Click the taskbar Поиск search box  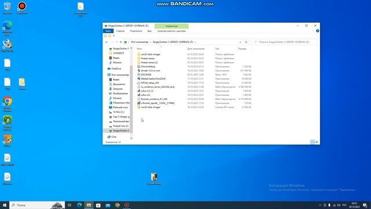point(37,205)
